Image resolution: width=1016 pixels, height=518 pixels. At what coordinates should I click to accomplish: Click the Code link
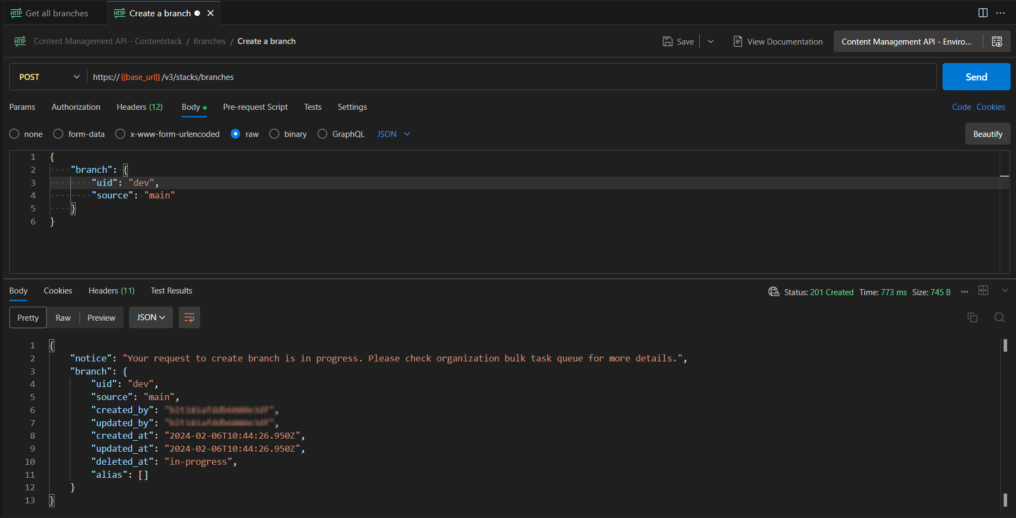pyautogui.click(x=962, y=107)
